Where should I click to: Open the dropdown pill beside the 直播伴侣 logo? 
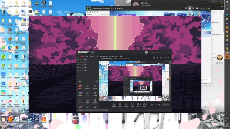[x=92, y=52]
